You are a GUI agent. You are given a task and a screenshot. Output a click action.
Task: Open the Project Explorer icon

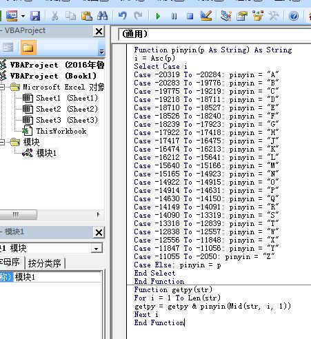225,16
